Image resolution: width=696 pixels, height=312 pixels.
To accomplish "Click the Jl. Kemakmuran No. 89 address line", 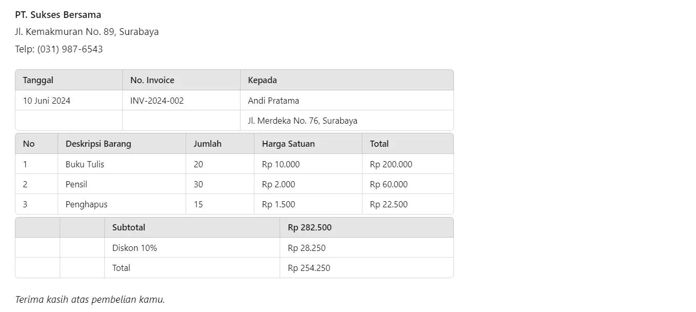I will pyautogui.click(x=87, y=32).
